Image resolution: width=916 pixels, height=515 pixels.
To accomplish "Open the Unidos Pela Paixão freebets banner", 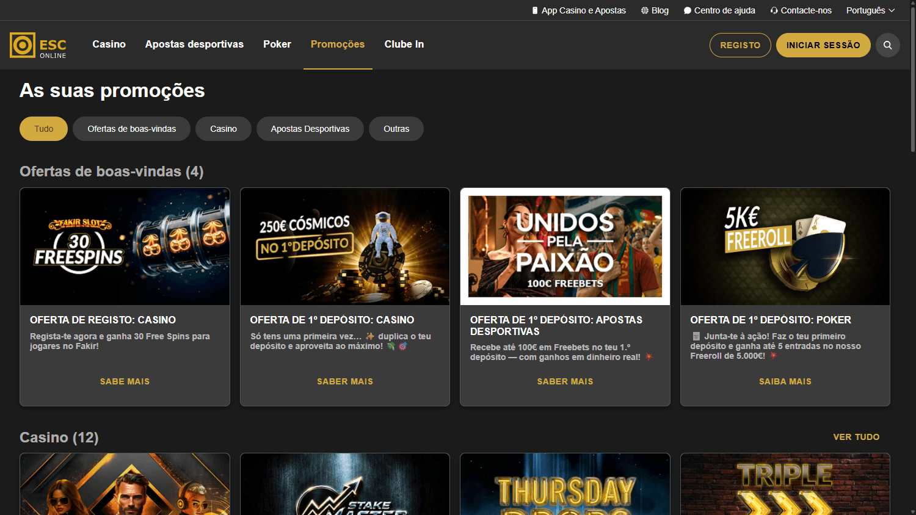I will (565, 247).
